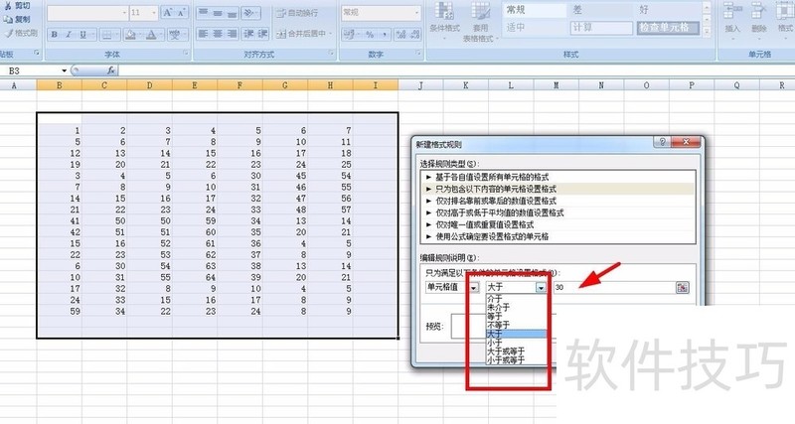This screenshot has height=424, width=795.
Task: Align text right
Action: click(x=233, y=34)
